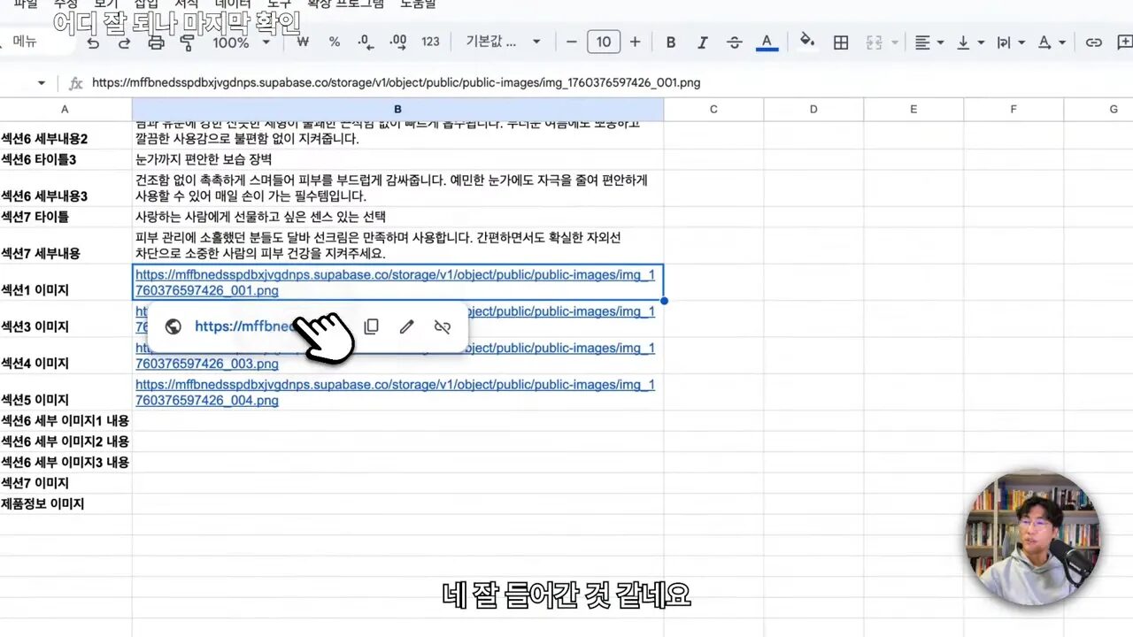
Task: Copy link icon in the link popup
Action: 372,326
